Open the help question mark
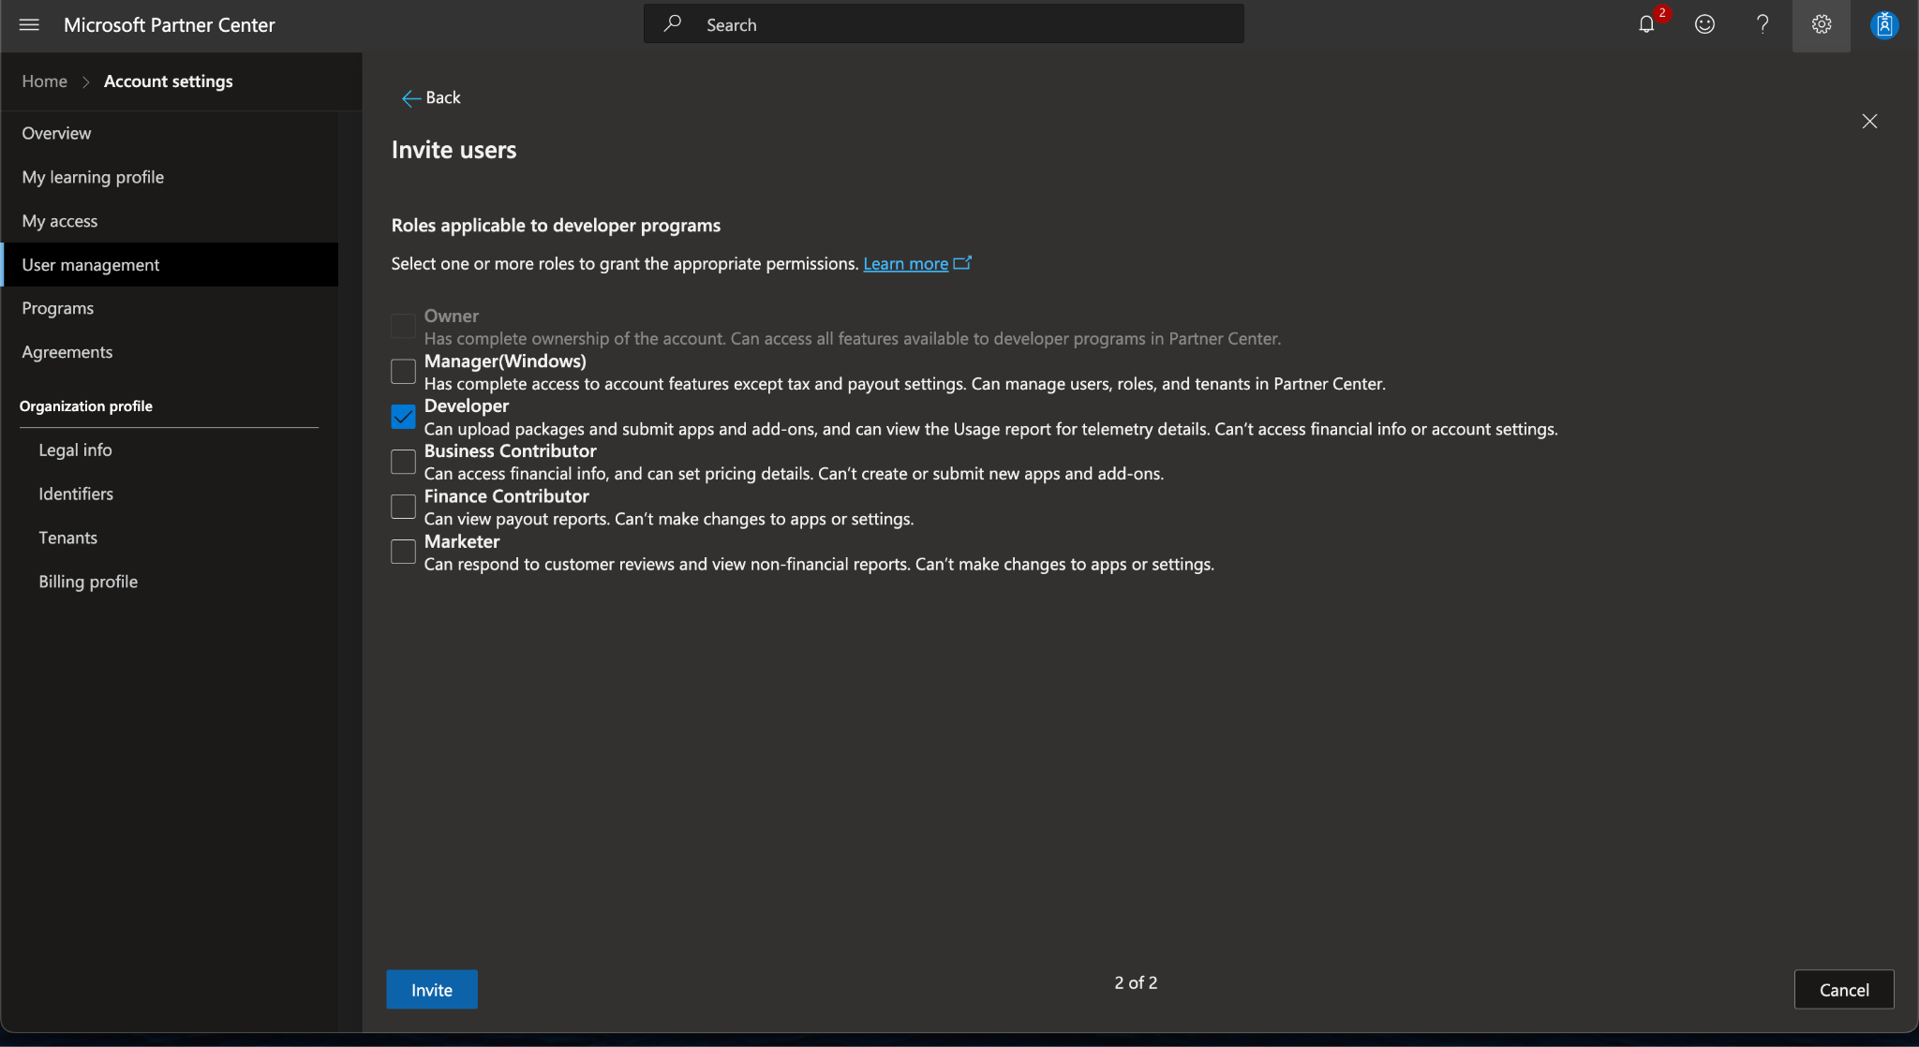This screenshot has width=1919, height=1047. point(1763,25)
